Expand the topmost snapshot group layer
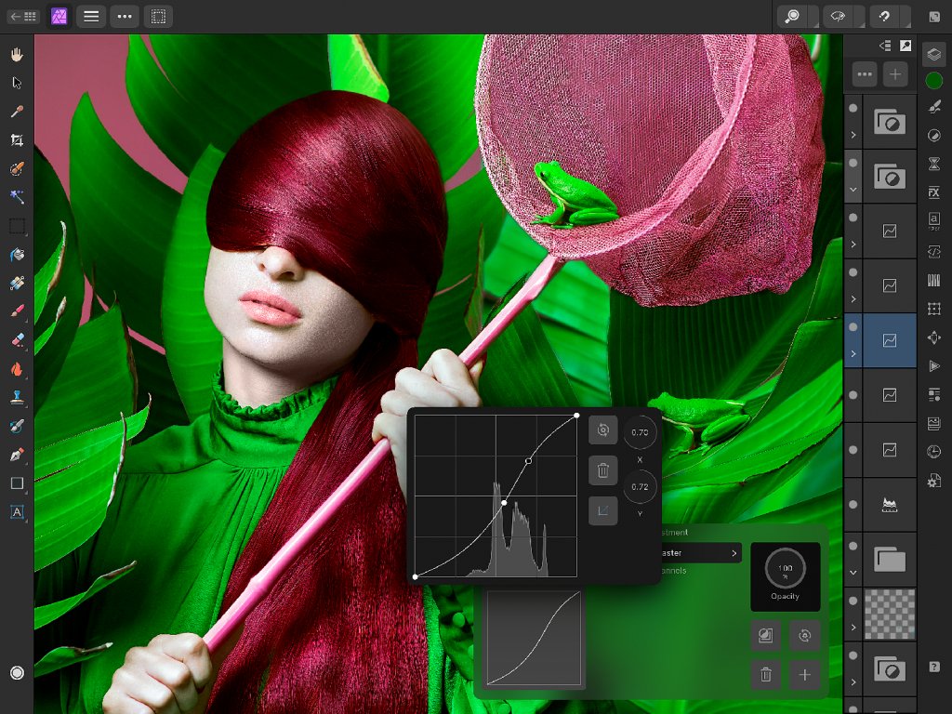The image size is (952, 714). (853, 135)
